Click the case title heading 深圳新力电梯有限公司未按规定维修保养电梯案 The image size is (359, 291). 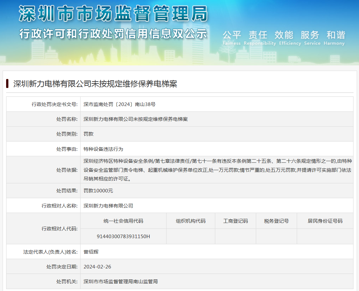coord(95,84)
